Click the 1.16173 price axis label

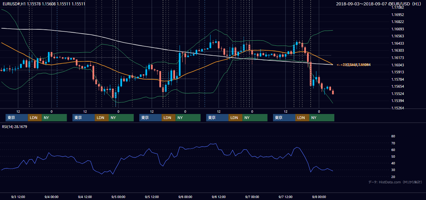(398, 58)
